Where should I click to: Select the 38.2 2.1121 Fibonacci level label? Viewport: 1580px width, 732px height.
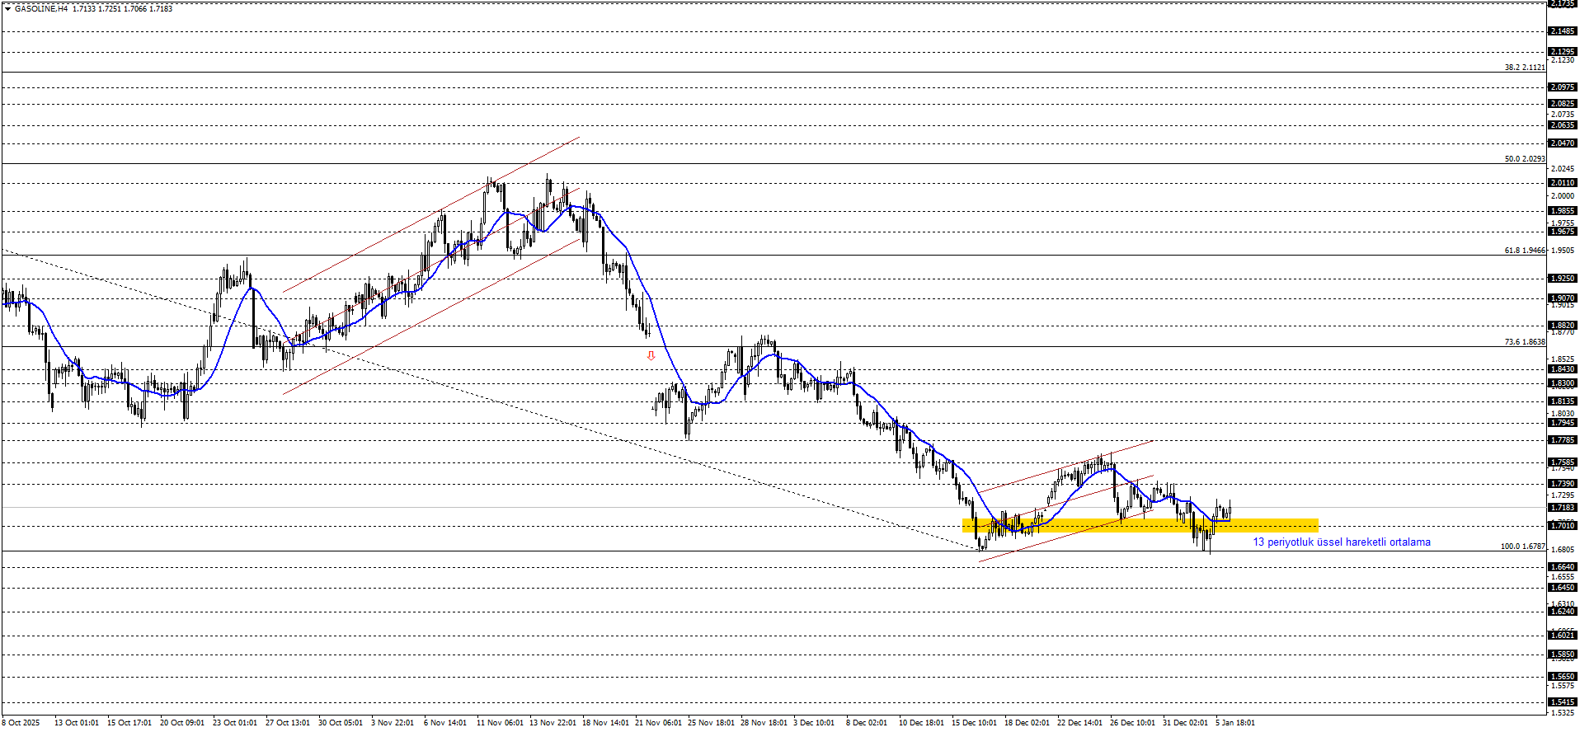point(1524,68)
